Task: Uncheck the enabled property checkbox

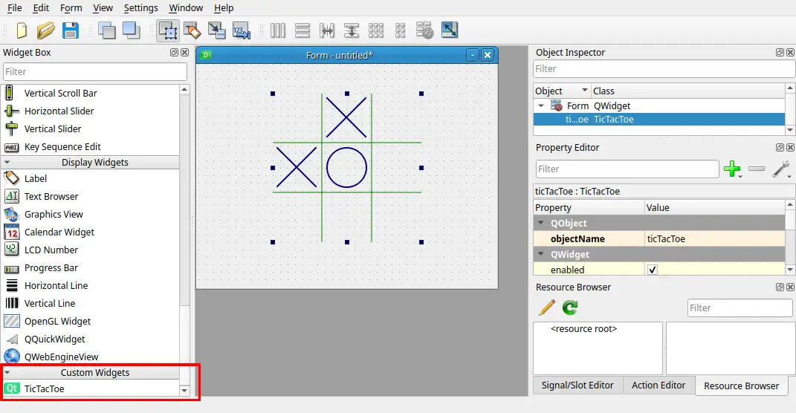Action: click(653, 270)
